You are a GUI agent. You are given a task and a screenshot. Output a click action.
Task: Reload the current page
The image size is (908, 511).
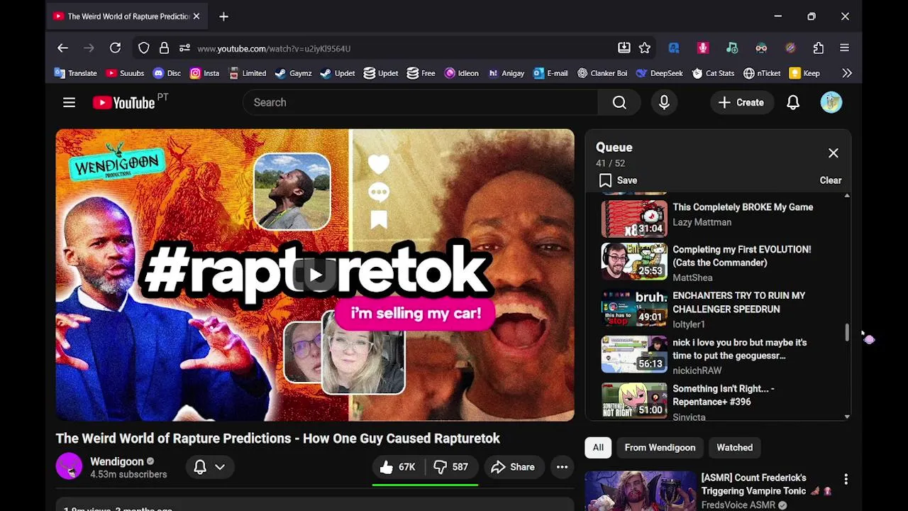(x=115, y=48)
